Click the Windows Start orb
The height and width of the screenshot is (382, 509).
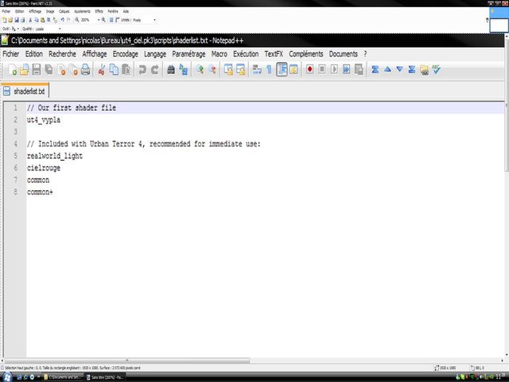coord(6,377)
